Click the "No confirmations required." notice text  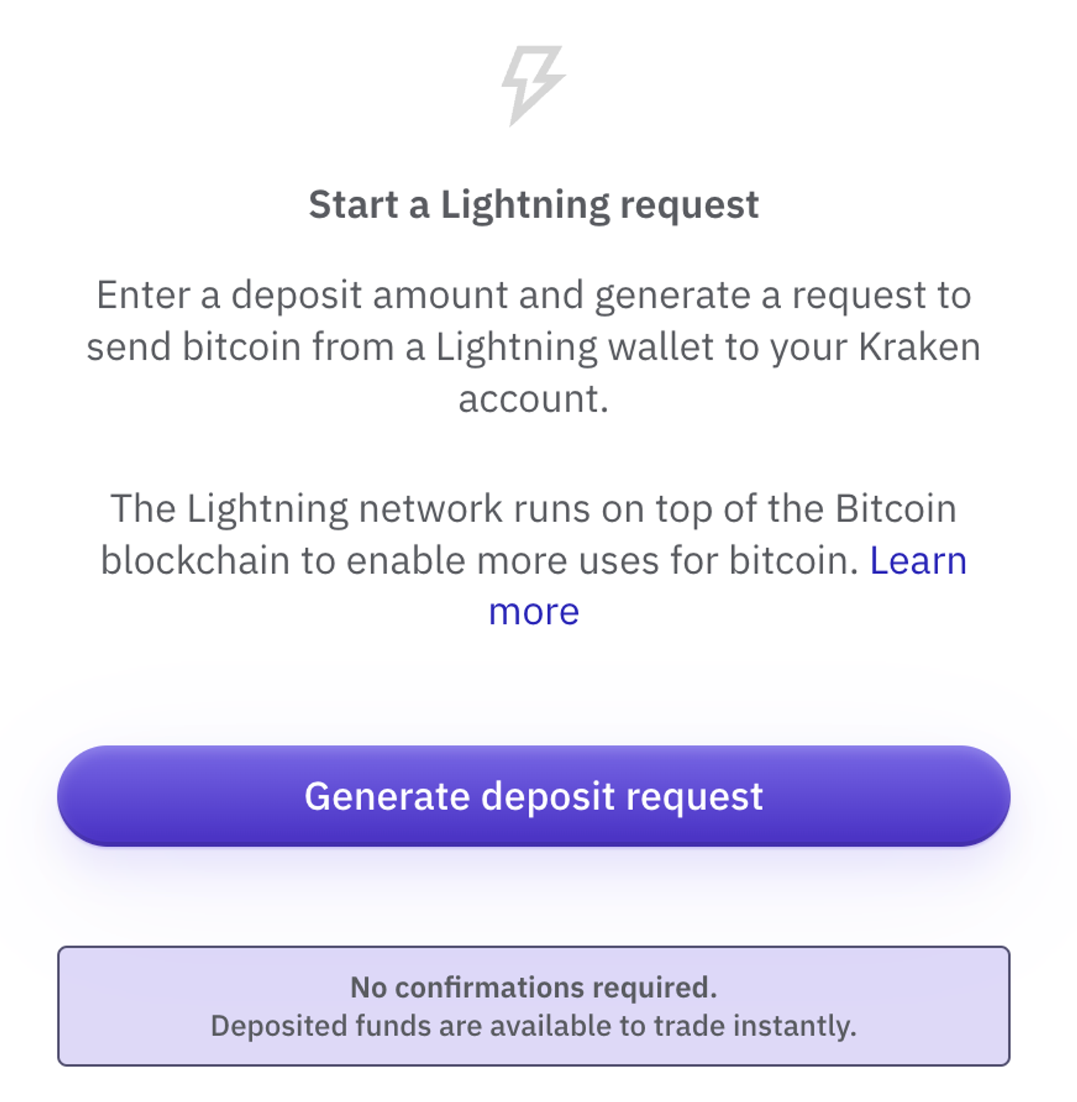coord(533,987)
